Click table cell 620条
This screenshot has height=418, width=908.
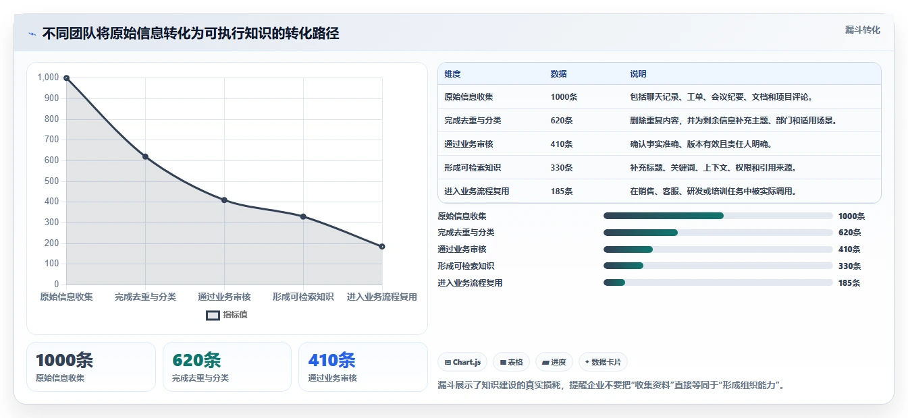(562, 121)
